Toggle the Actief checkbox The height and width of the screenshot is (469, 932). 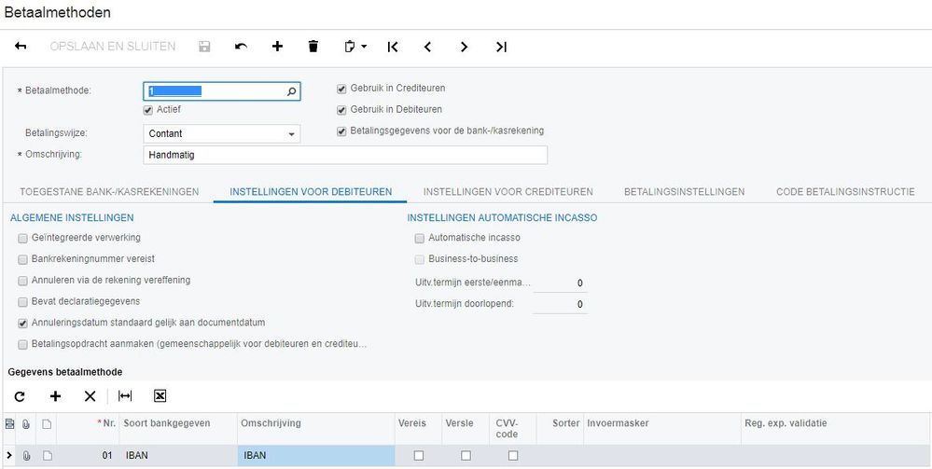coord(148,110)
